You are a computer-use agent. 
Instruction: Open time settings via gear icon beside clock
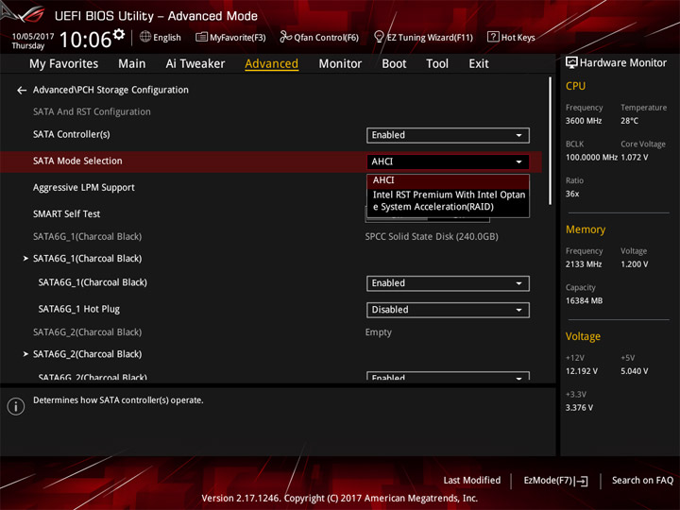pyautogui.click(x=119, y=34)
